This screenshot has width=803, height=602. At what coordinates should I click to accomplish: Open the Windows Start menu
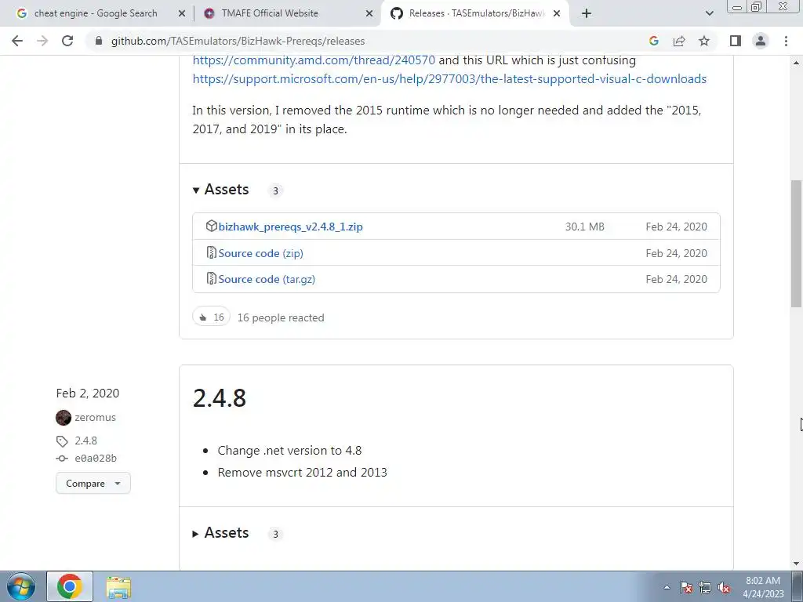pyautogui.click(x=20, y=586)
